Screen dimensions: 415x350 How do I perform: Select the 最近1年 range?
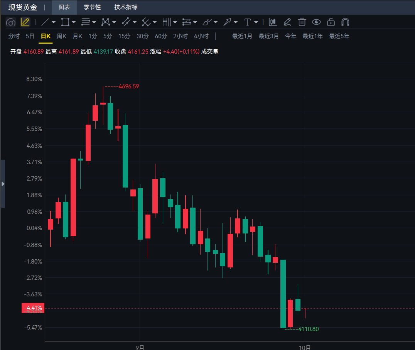tap(312, 36)
